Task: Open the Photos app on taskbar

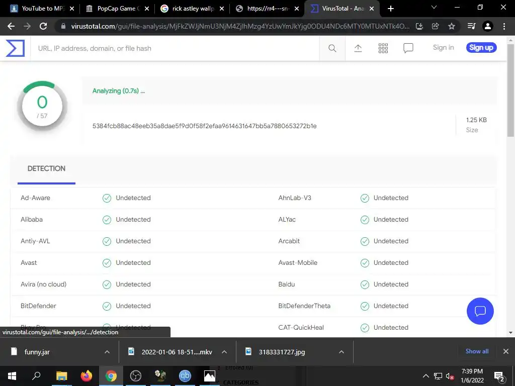Action: [x=210, y=376]
